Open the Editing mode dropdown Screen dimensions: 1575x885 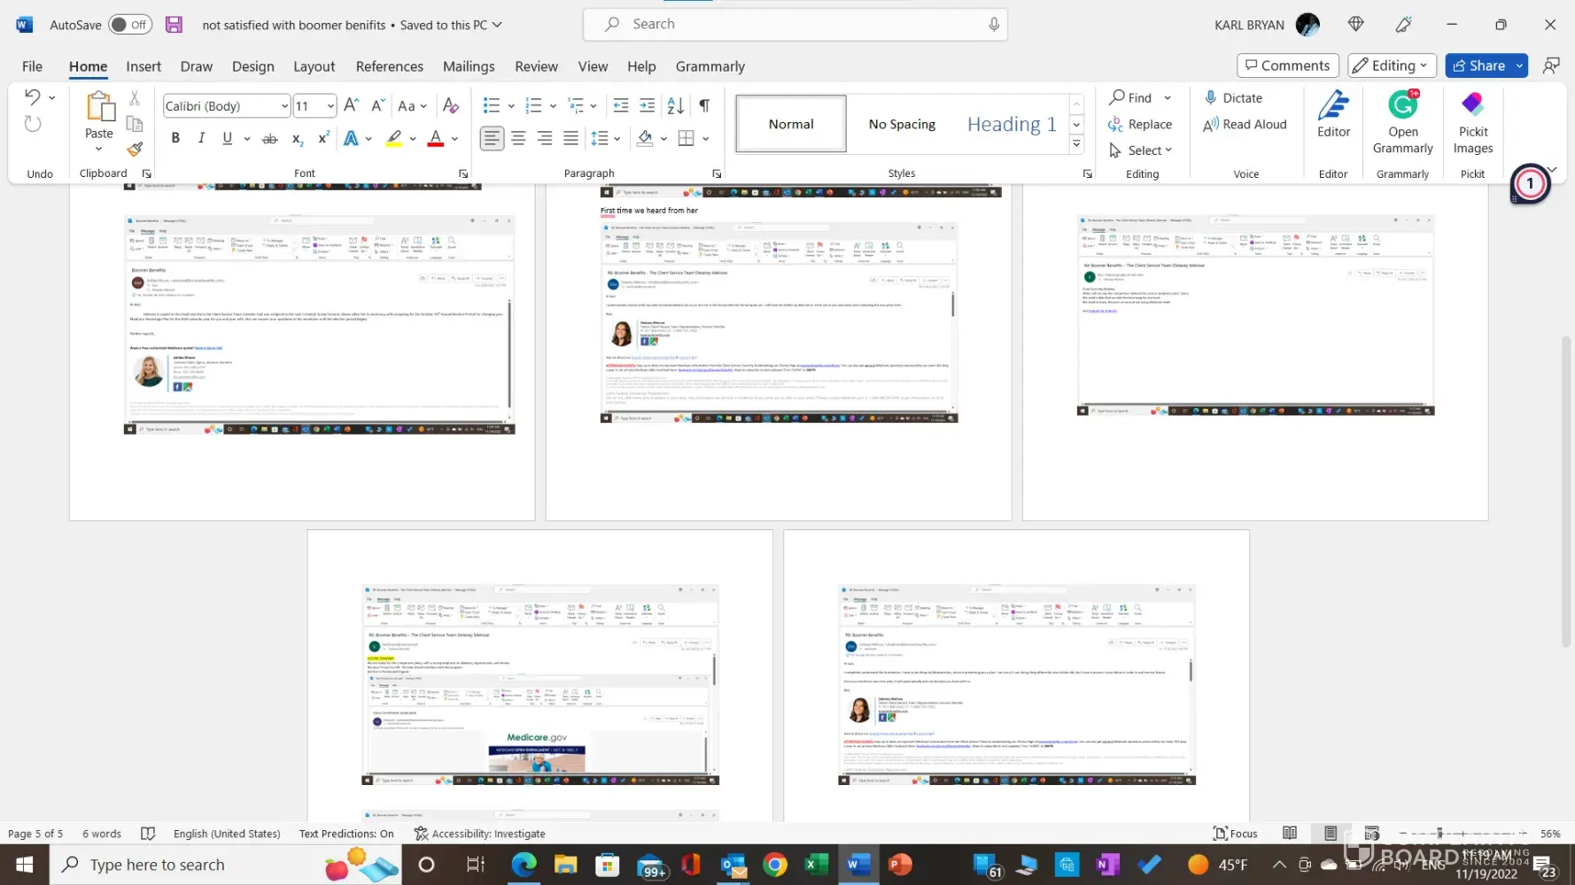click(1391, 65)
